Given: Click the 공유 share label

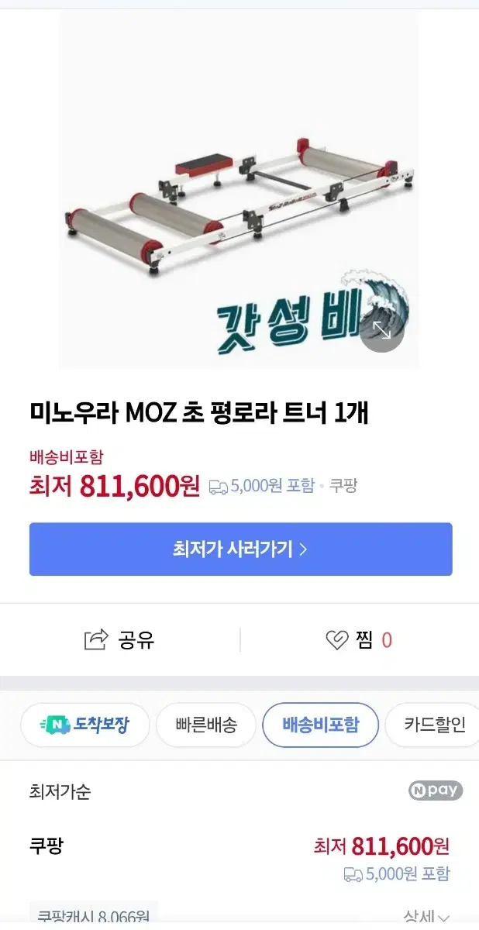Looking at the screenshot, I should pos(136,640).
